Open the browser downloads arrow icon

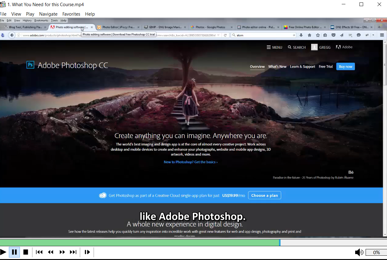(x=301, y=35)
